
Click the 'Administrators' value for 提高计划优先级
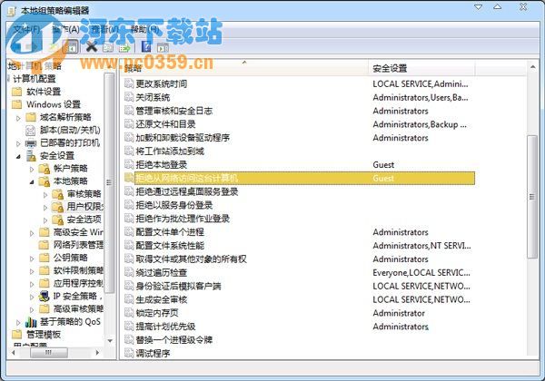[401, 327]
